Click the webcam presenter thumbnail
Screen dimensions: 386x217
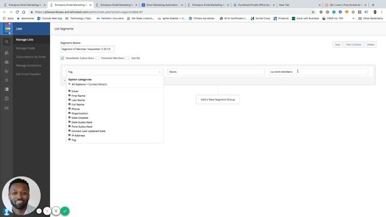(22, 195)
